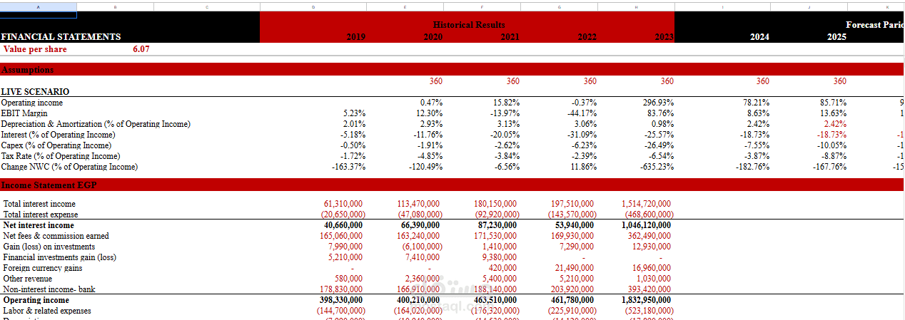Select the 61,310,000 interest income cell
Image resolution: width=905 pixels, height=320 pixels.
click(343, 204)
